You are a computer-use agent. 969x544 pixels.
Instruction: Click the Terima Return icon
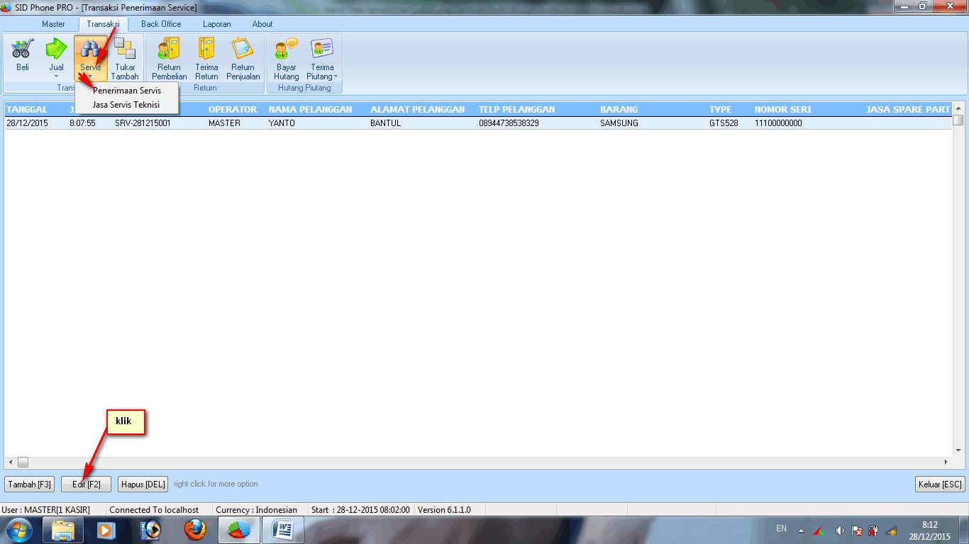tap(206, 51)
